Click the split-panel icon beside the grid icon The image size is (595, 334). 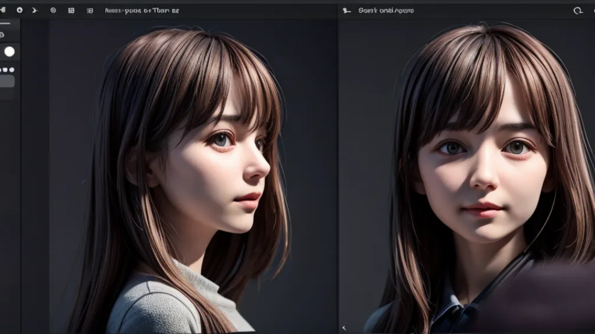[x=90, y=11]
